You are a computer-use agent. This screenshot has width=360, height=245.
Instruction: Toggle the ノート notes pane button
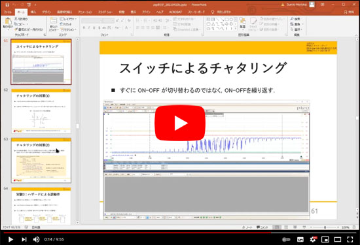pos(247,227)
